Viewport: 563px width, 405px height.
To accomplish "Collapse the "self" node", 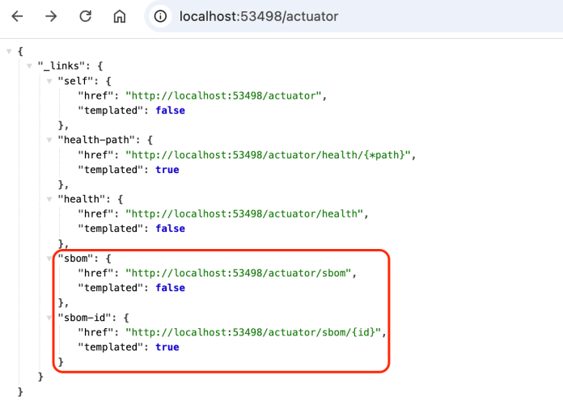I will coord(49,81).
